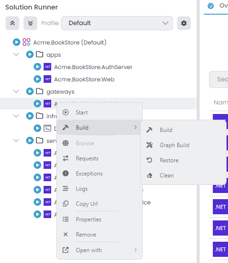Viewport: 228px width, 263px height.
Task: Select Acme.BookStore.Web in the tree
Action: [x=84, y=79]
